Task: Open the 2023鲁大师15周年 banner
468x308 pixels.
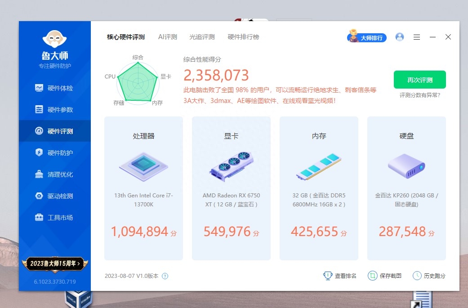Action: coord(55,264)
